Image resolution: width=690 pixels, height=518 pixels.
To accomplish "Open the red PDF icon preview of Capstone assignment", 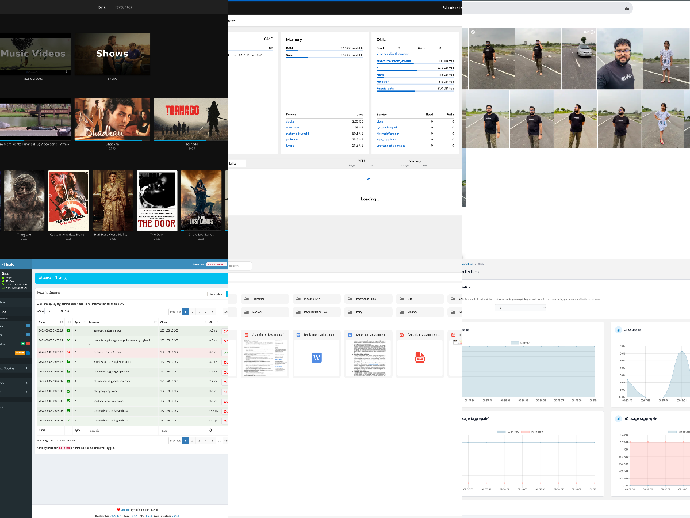I will tap(420, 357).
